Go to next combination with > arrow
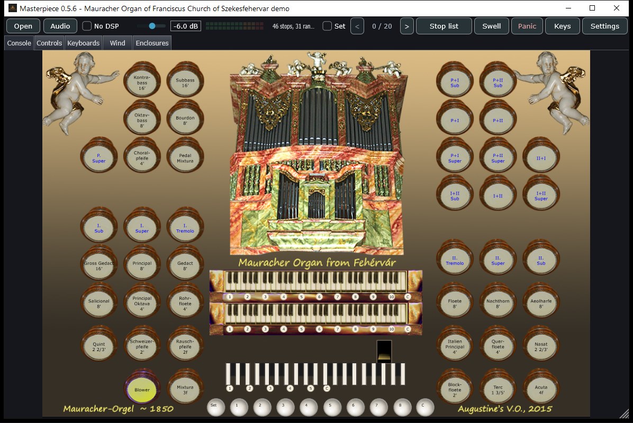The image size is (633, 423). click(406, 26)
